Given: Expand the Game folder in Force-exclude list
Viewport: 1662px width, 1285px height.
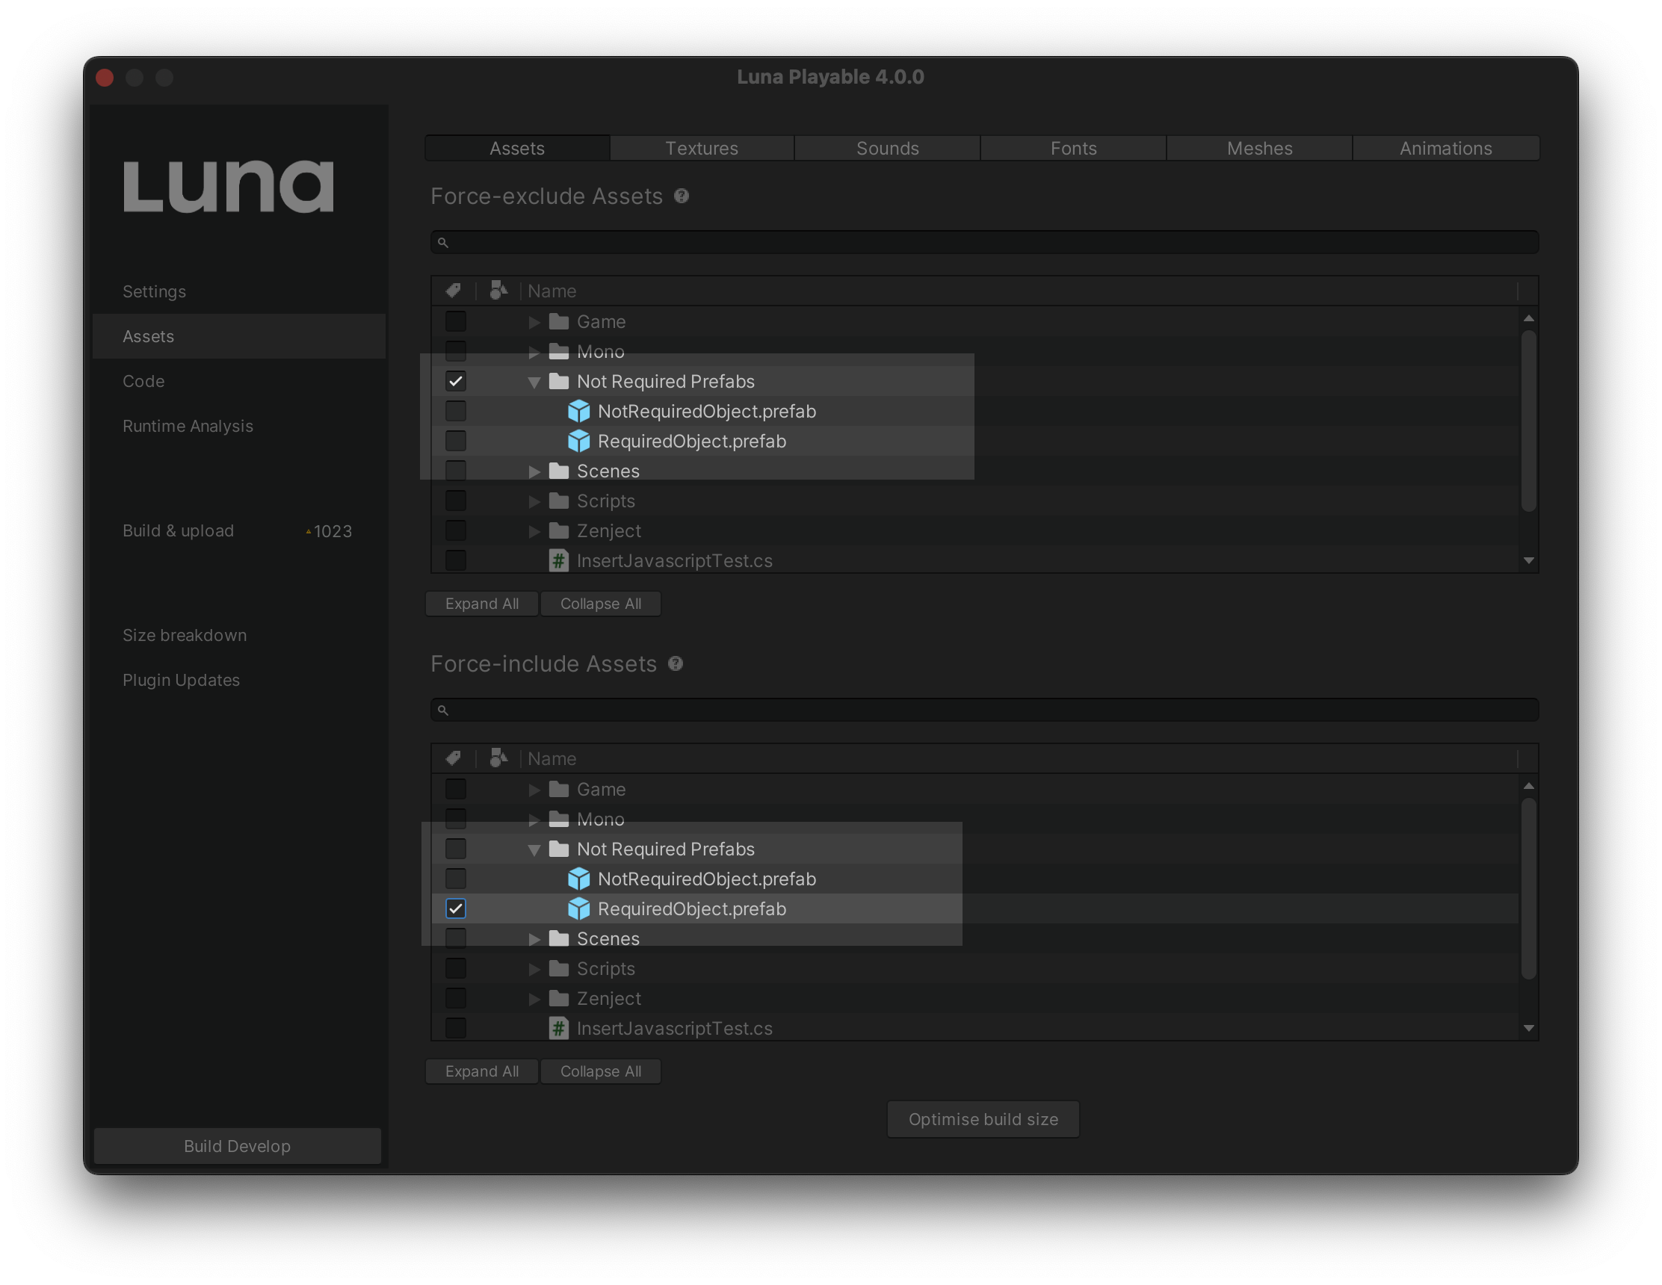Looking at the screenshot, I should (x=534, y=322).
